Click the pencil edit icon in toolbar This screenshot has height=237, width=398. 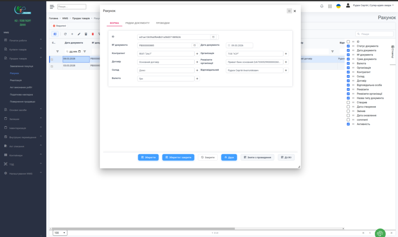[79, 34]
